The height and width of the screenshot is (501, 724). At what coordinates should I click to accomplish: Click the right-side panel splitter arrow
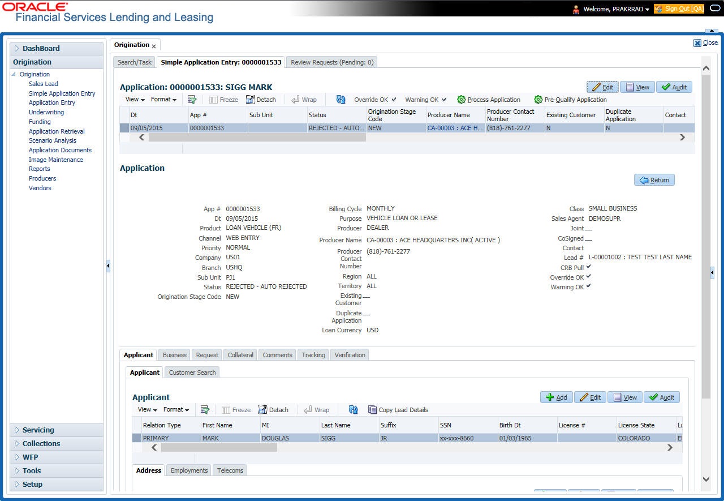(712, 273)
